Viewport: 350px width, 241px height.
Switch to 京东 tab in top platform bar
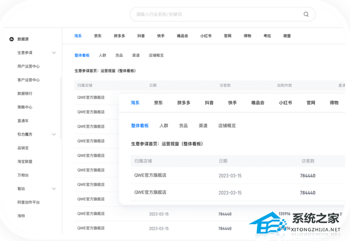tap(97, 36)
